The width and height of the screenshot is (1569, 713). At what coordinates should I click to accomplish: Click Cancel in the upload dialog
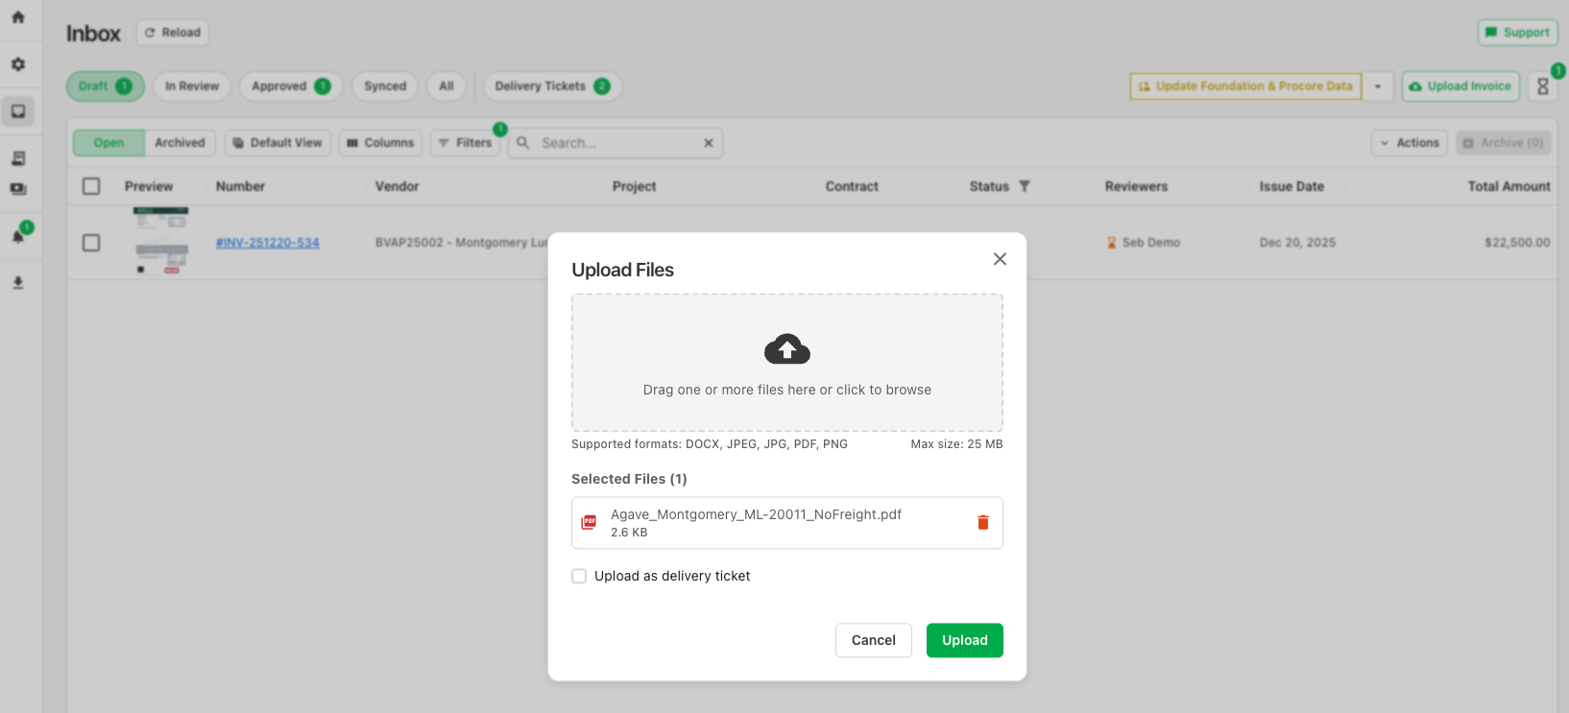point(874,641)
